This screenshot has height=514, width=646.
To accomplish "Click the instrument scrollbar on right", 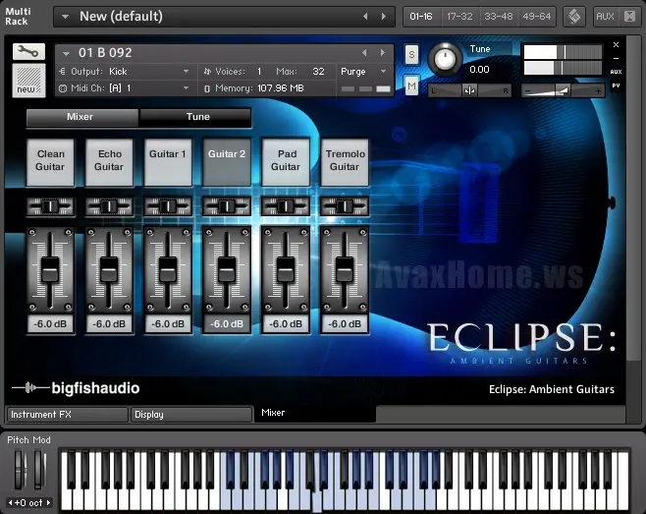I will [x=631, y=198].
